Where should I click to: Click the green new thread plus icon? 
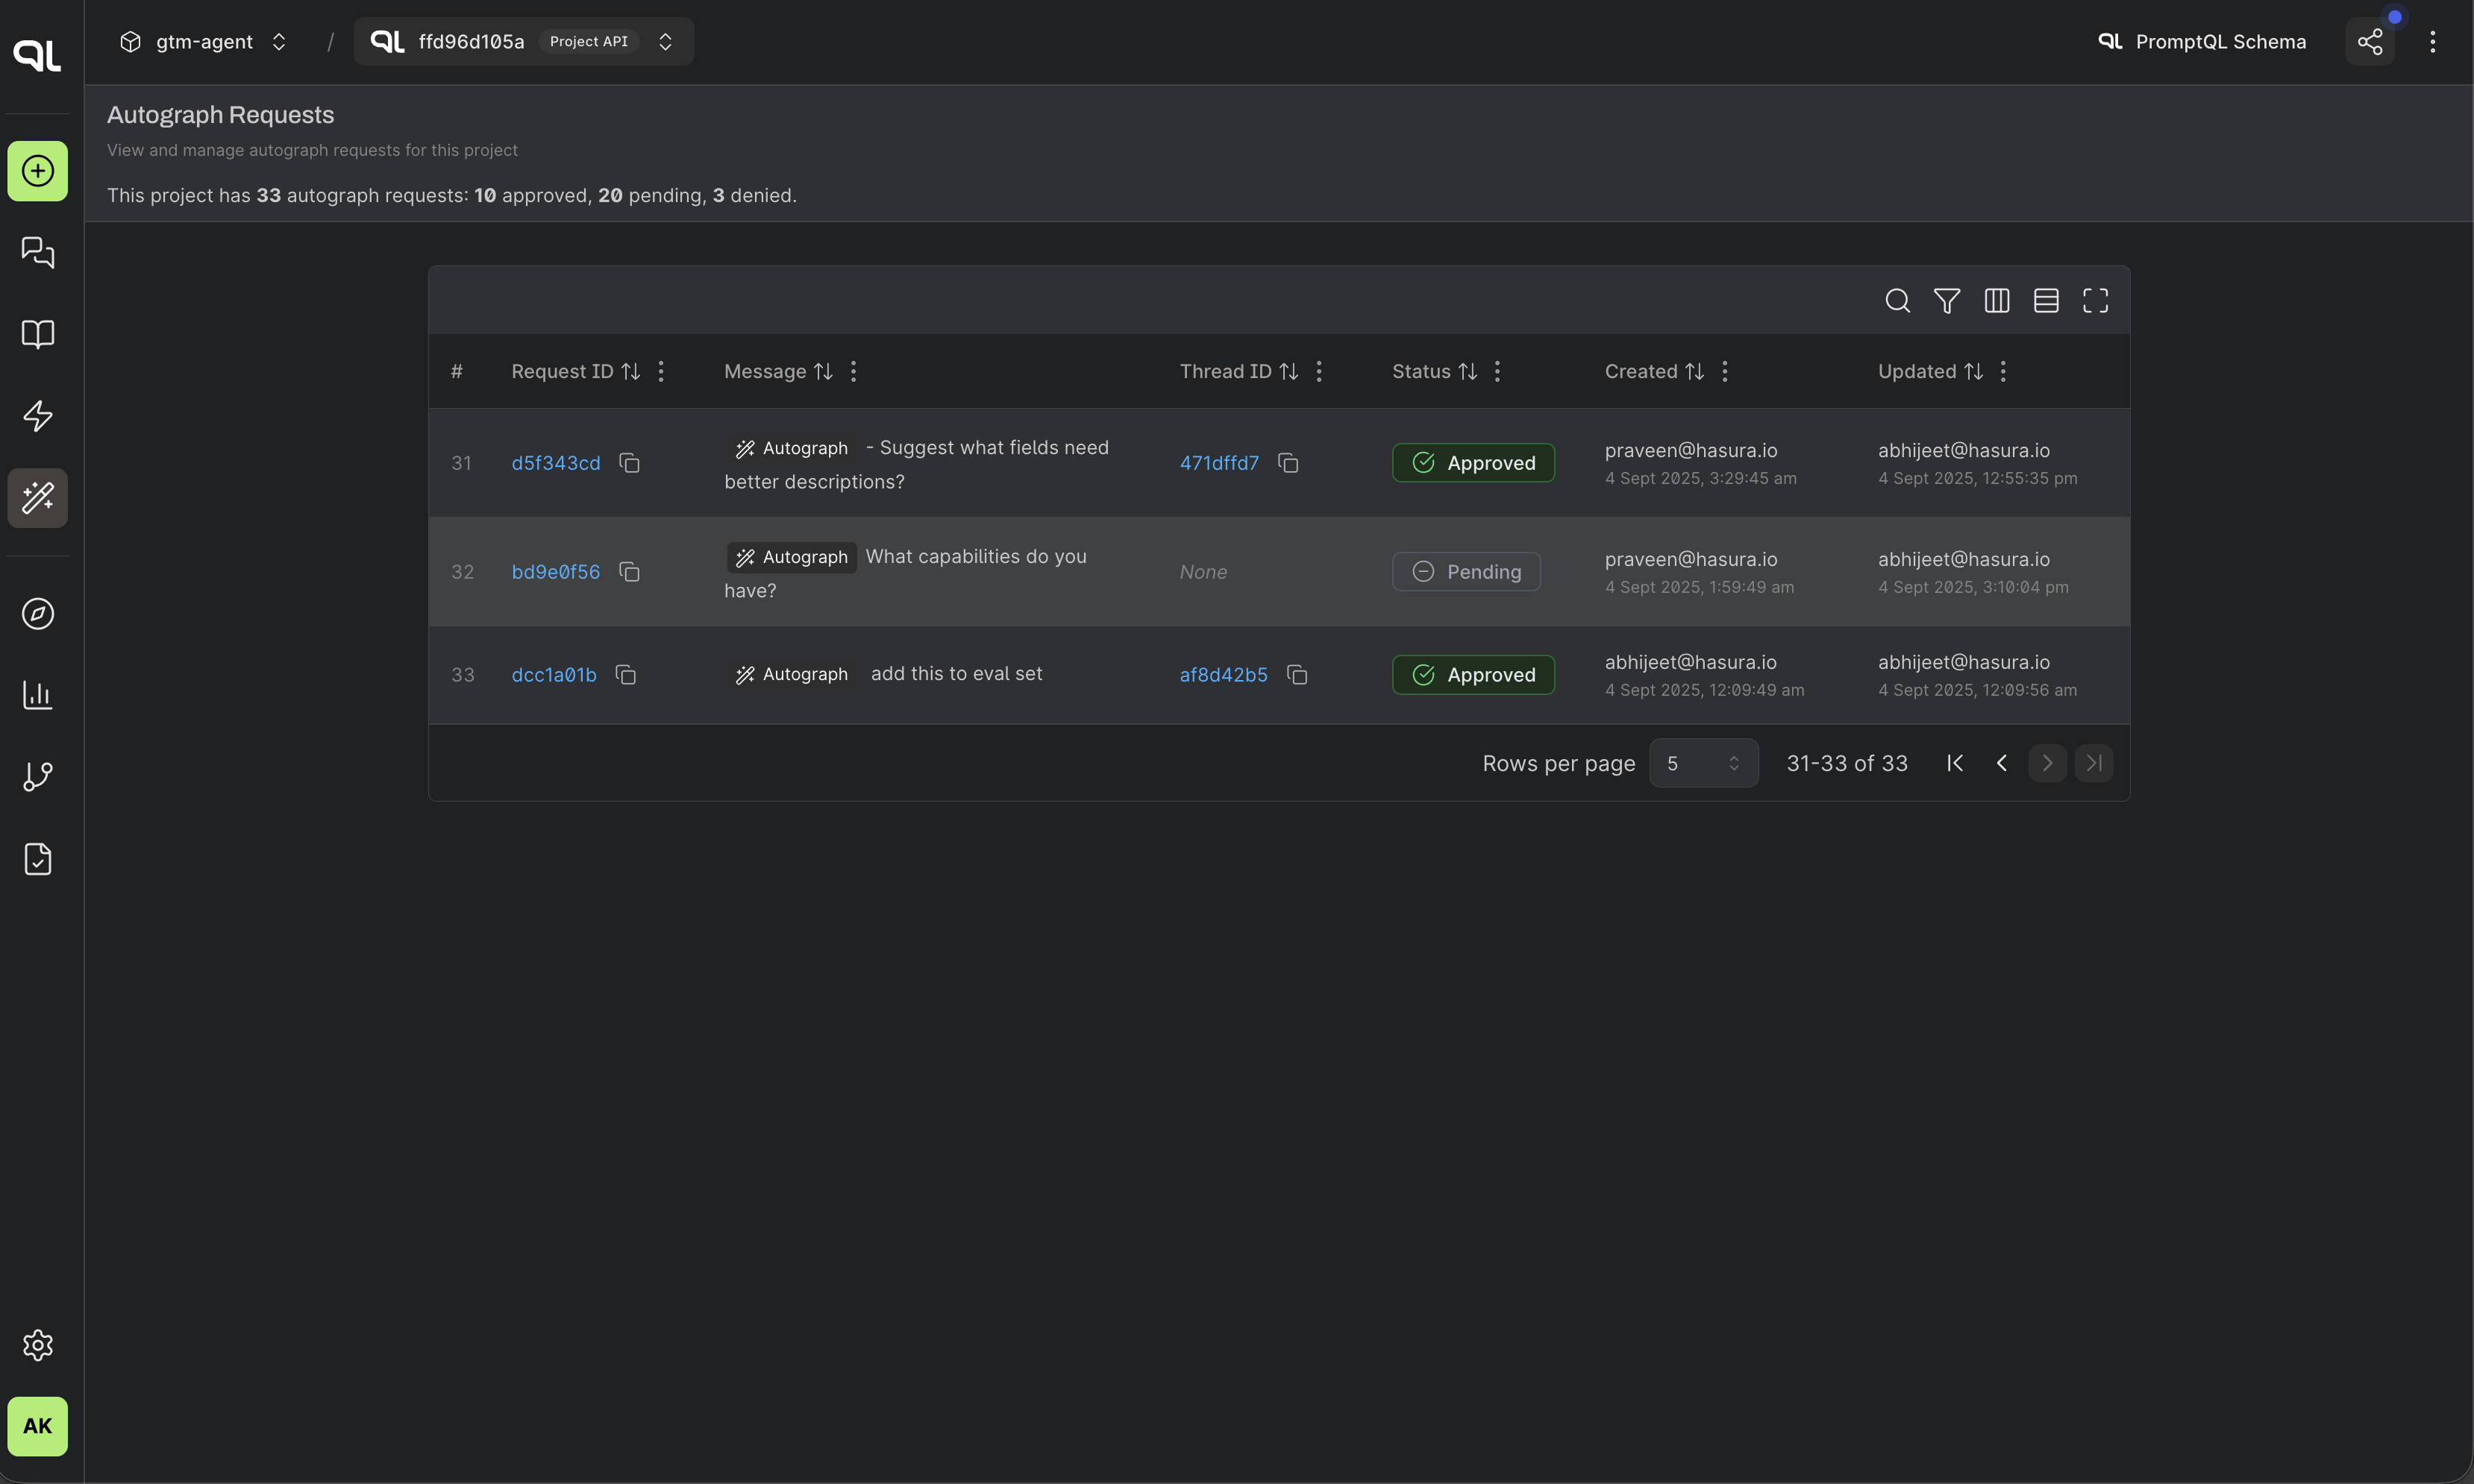[x=38, y=171]
